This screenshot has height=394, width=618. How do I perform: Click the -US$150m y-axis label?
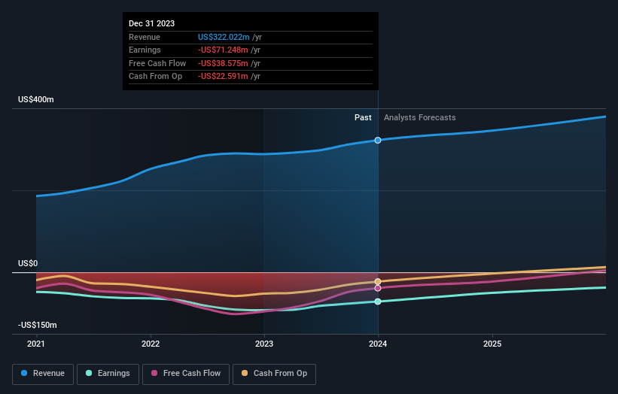38,325
